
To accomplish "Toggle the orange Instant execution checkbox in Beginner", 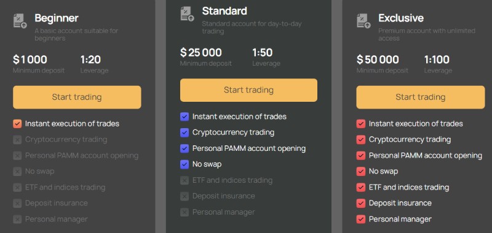I will tap(17, 124).
